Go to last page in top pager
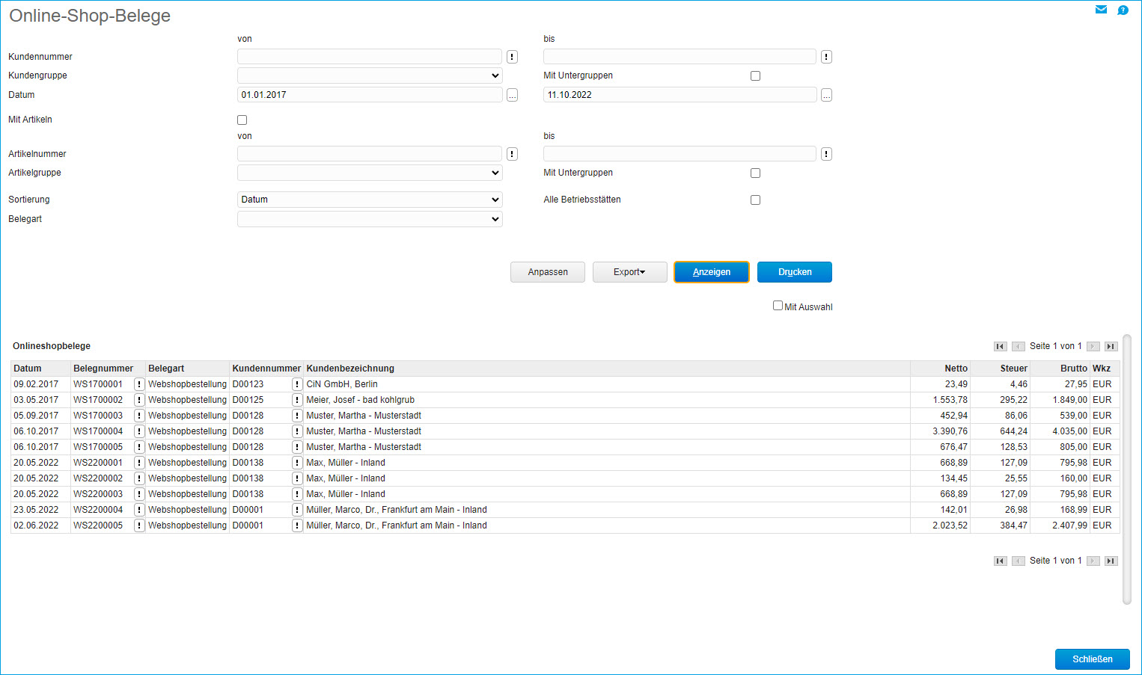The width and height of the screenshot is (1142, 675). click(1111, 346)
